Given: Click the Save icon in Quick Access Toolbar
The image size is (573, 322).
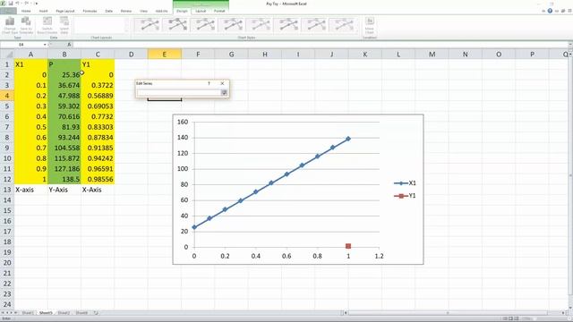Looking at the screenshot, I should 11,4.
